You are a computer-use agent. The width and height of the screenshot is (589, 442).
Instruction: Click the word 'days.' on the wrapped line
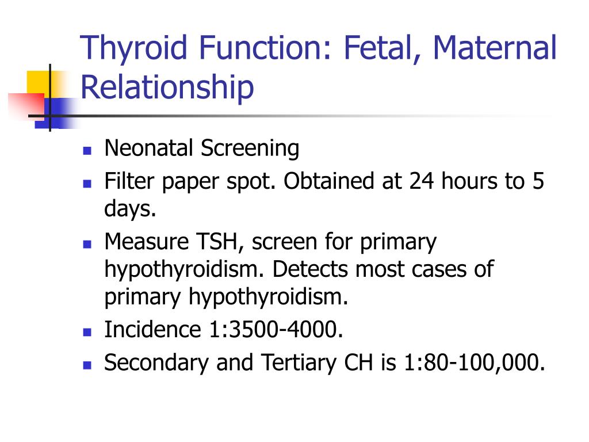[x=130, y=209]
